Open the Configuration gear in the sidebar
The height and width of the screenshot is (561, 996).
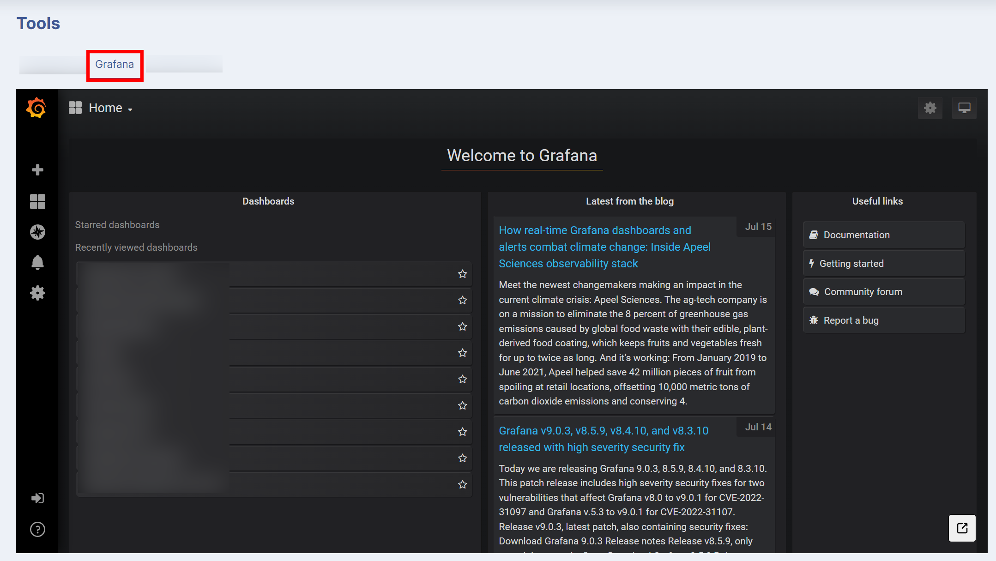pos(37,293)
